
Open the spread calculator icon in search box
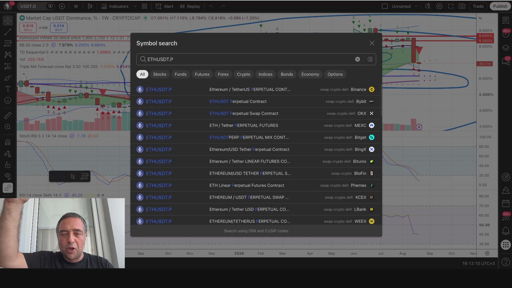click(x=370, y=59)
